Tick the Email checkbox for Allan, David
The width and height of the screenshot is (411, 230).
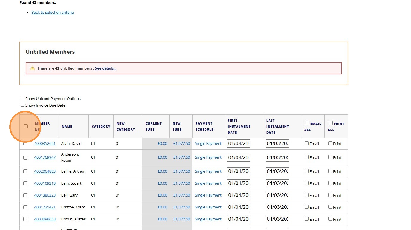pyautogui.click(x=306, y=143)
